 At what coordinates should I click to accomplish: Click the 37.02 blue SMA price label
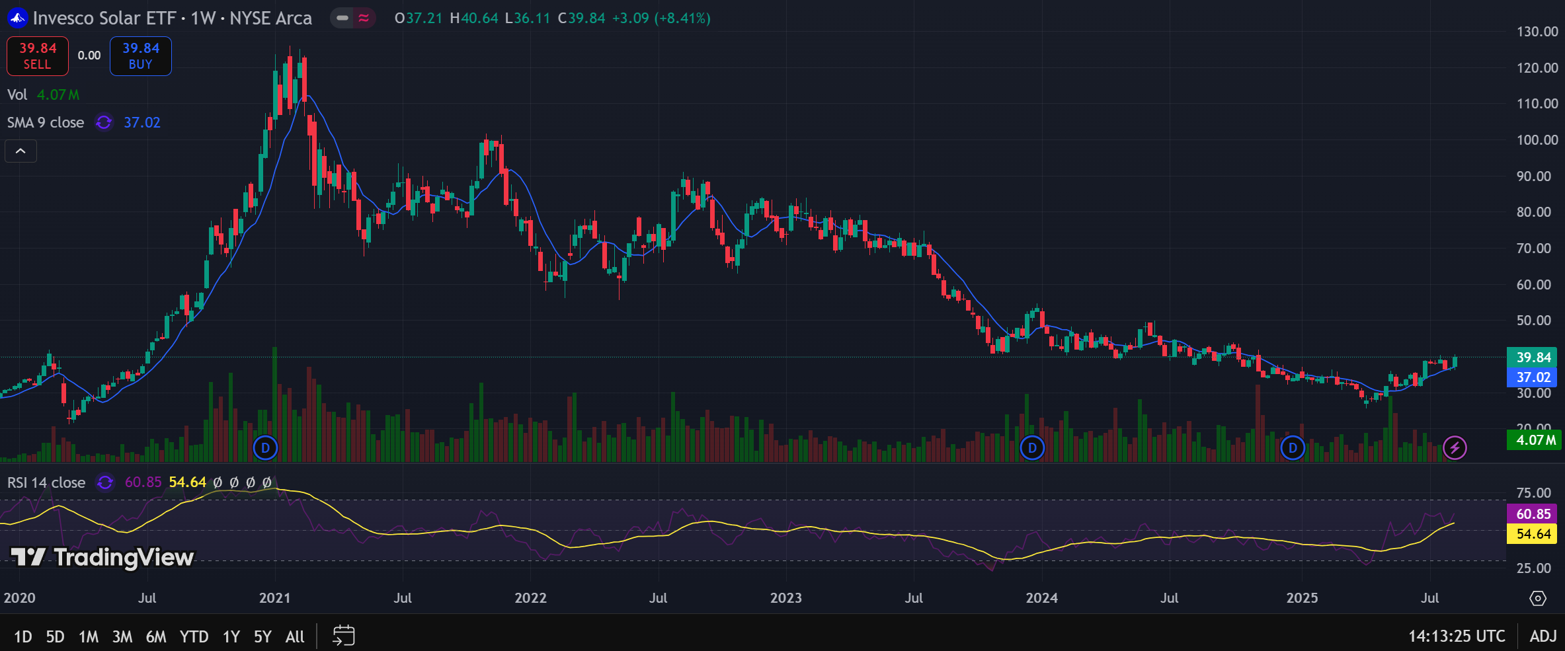[x=1532, y=377]
